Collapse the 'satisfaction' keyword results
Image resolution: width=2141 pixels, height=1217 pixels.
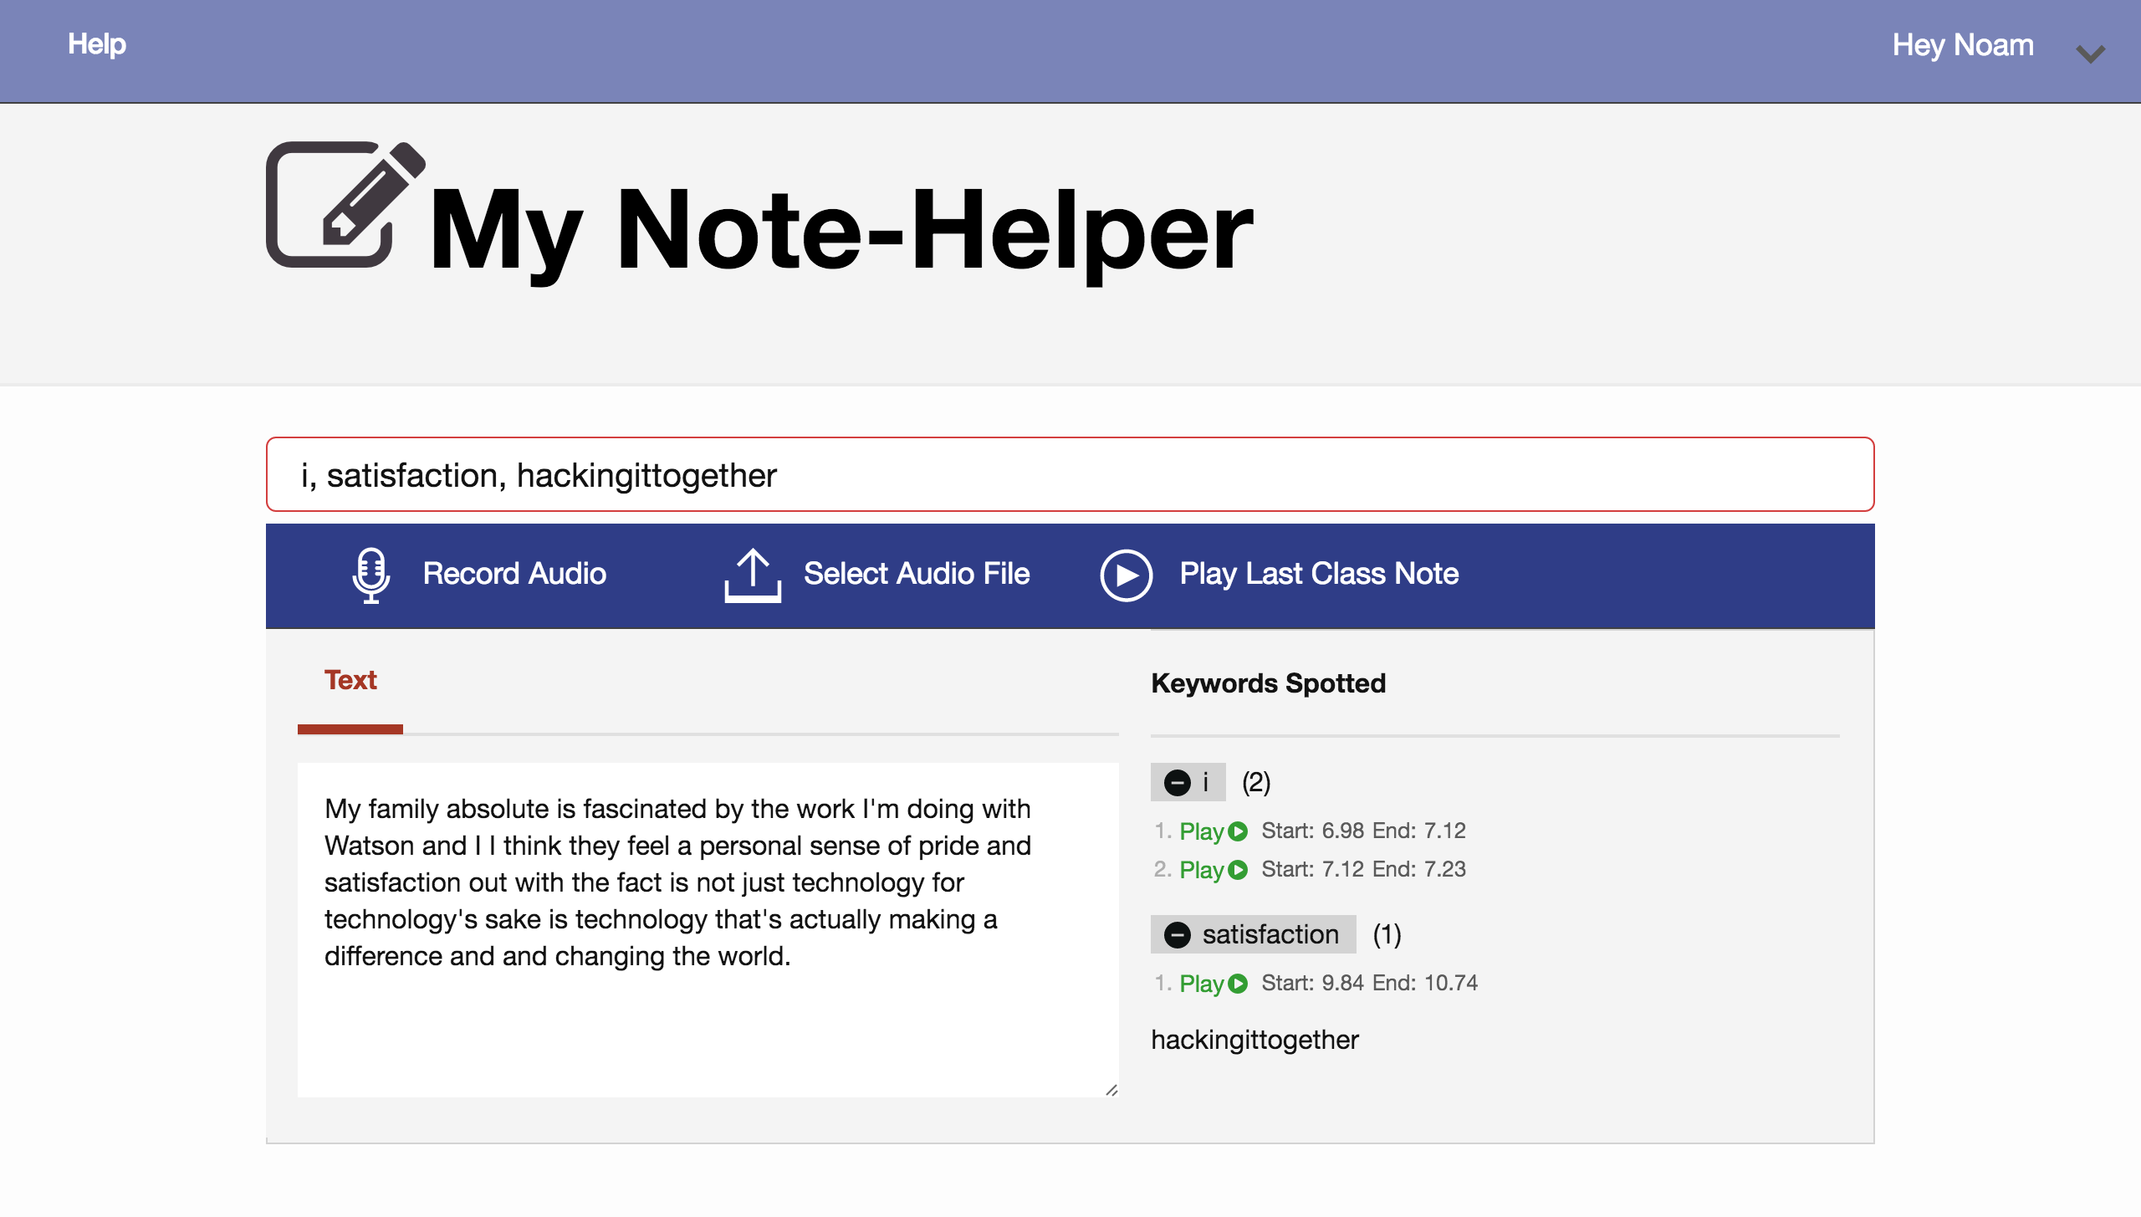[1178, 934]
